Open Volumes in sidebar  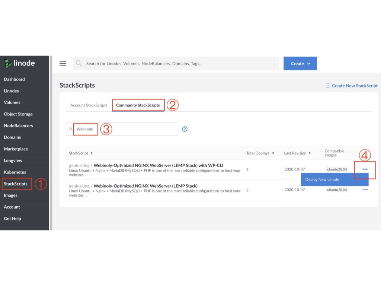coord(12,103)
